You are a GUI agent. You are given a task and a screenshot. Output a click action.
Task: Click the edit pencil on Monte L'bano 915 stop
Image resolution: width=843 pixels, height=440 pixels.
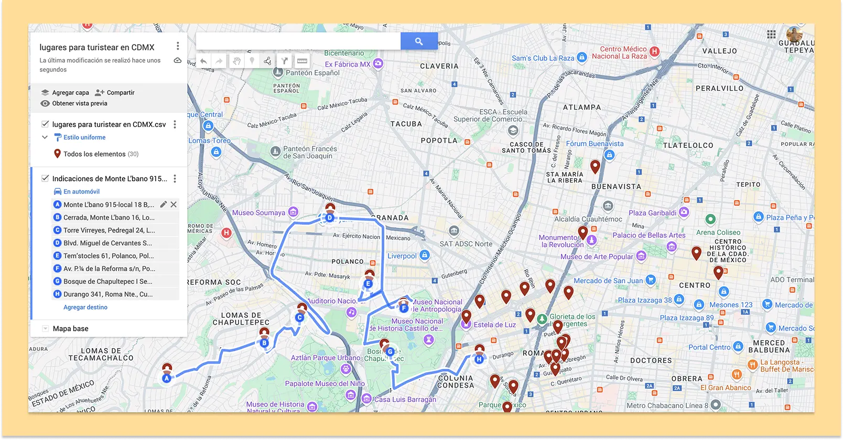tap(164, 205)
